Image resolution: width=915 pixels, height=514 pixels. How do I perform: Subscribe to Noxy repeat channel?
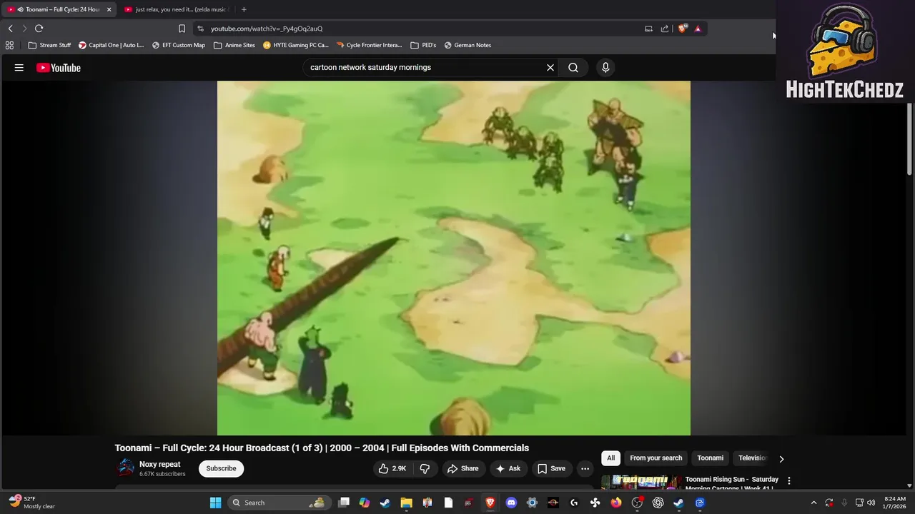(x=221, y=468)
